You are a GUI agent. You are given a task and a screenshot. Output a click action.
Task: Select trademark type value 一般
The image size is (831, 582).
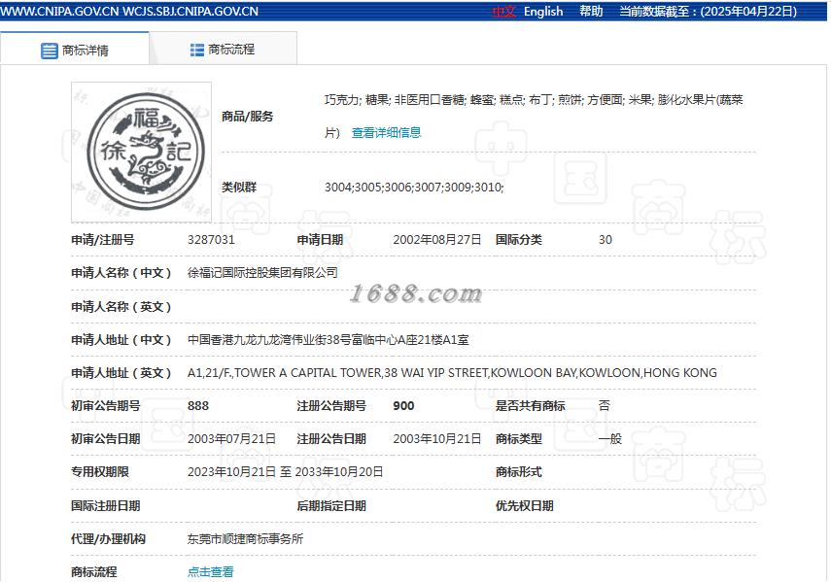point(610,439)
